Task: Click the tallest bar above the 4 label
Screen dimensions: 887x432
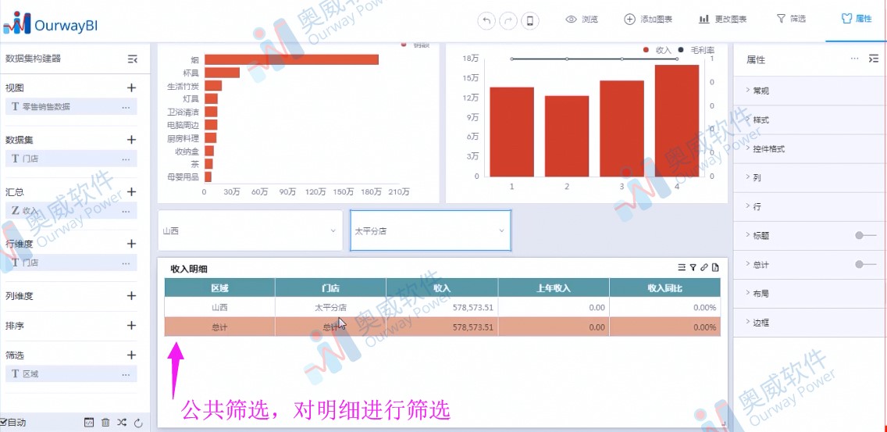Action: tap(676, 120)
